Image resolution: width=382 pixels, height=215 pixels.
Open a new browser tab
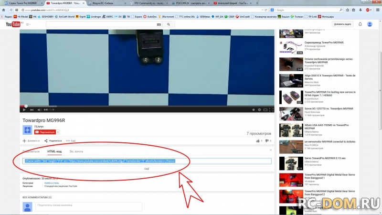pyautogui.click(x=257, y=3)
